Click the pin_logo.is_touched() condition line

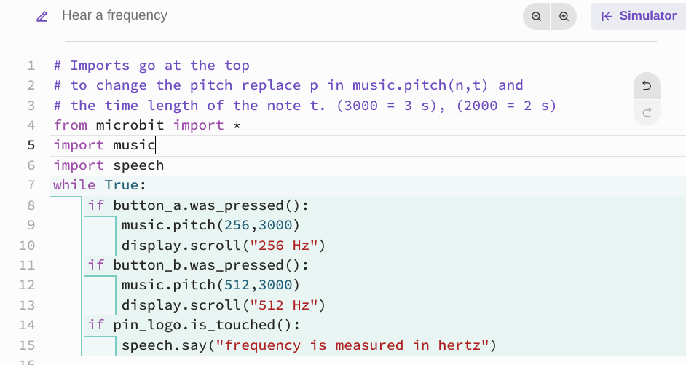194,325
